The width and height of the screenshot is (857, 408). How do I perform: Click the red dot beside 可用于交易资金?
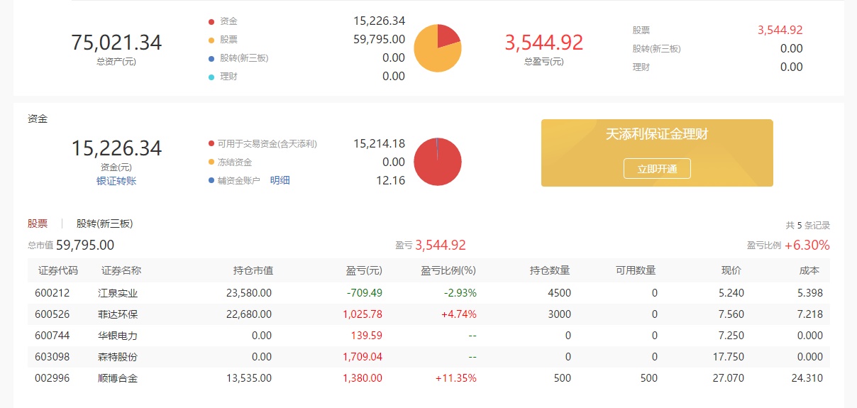point(211,144)
